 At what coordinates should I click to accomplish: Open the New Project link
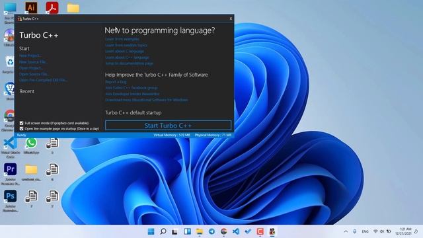click(30, 56)
